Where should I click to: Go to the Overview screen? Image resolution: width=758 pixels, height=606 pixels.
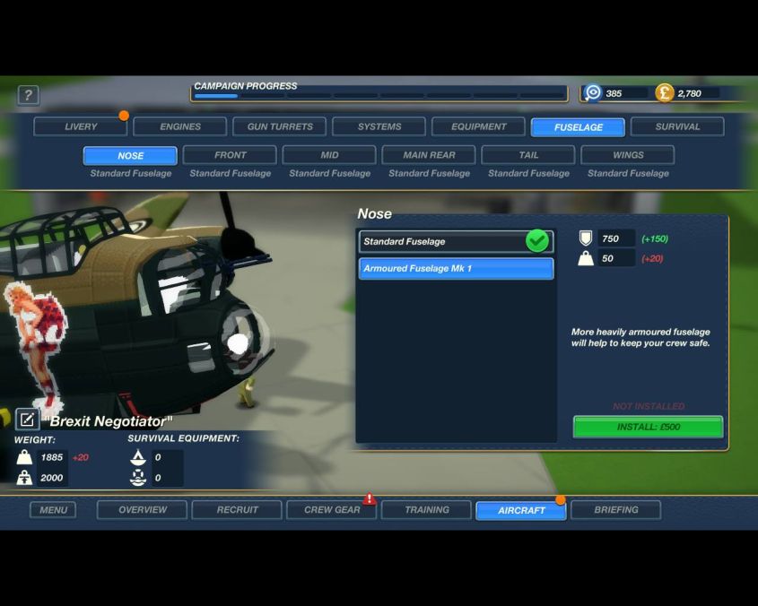point(142,510)
